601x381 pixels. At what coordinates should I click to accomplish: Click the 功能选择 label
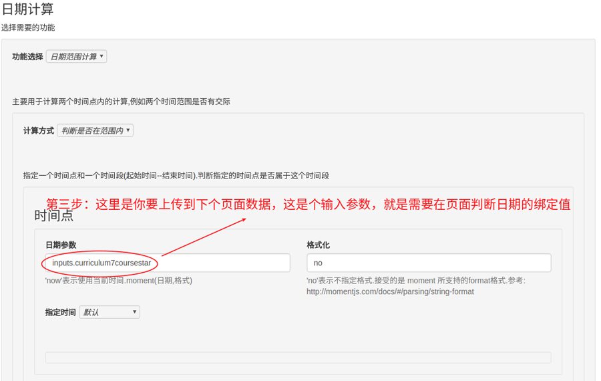[x=27, y=57]
